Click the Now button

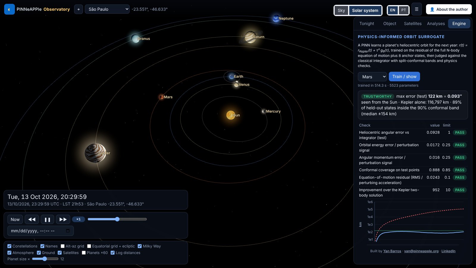pos(15,219)
